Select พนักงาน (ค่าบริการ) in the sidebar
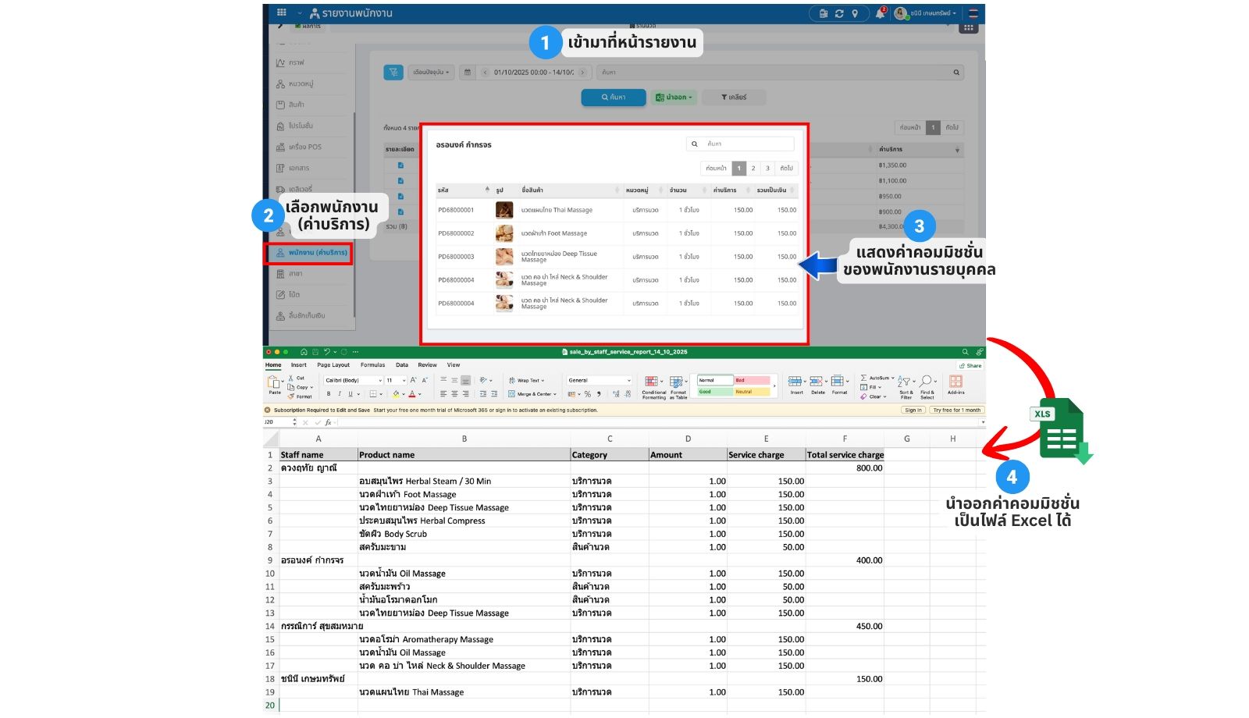1249x718 pixels. pyautogui.click(x=309, y=253)
